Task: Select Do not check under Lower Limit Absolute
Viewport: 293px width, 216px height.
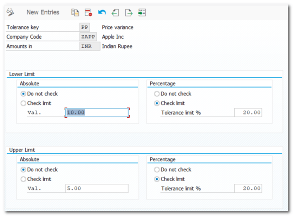Action: [24, 94]
